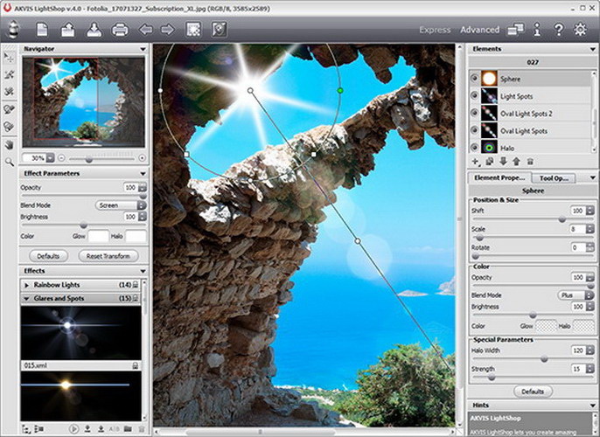
Task: Hide the Halo element
Action: (x=474, y=147)
